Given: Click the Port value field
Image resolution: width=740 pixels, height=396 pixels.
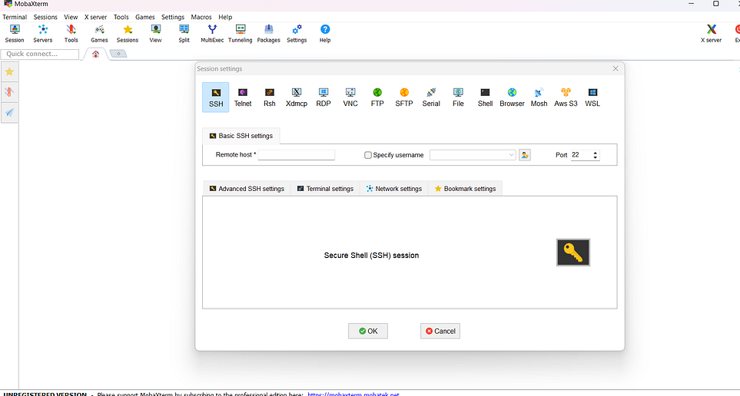Looking at the screenshot, I should 582,154.
